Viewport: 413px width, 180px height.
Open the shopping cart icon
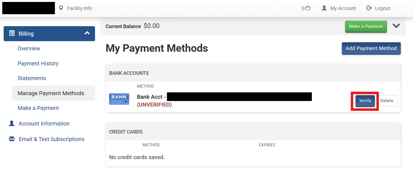pyautogui.click(x=308, y=8)
